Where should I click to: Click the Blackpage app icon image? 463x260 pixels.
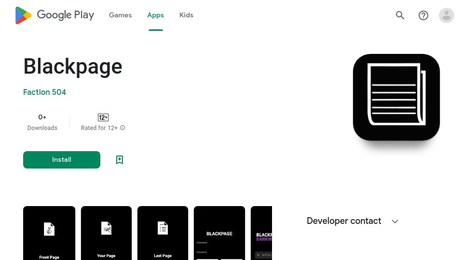coord(396,97)
